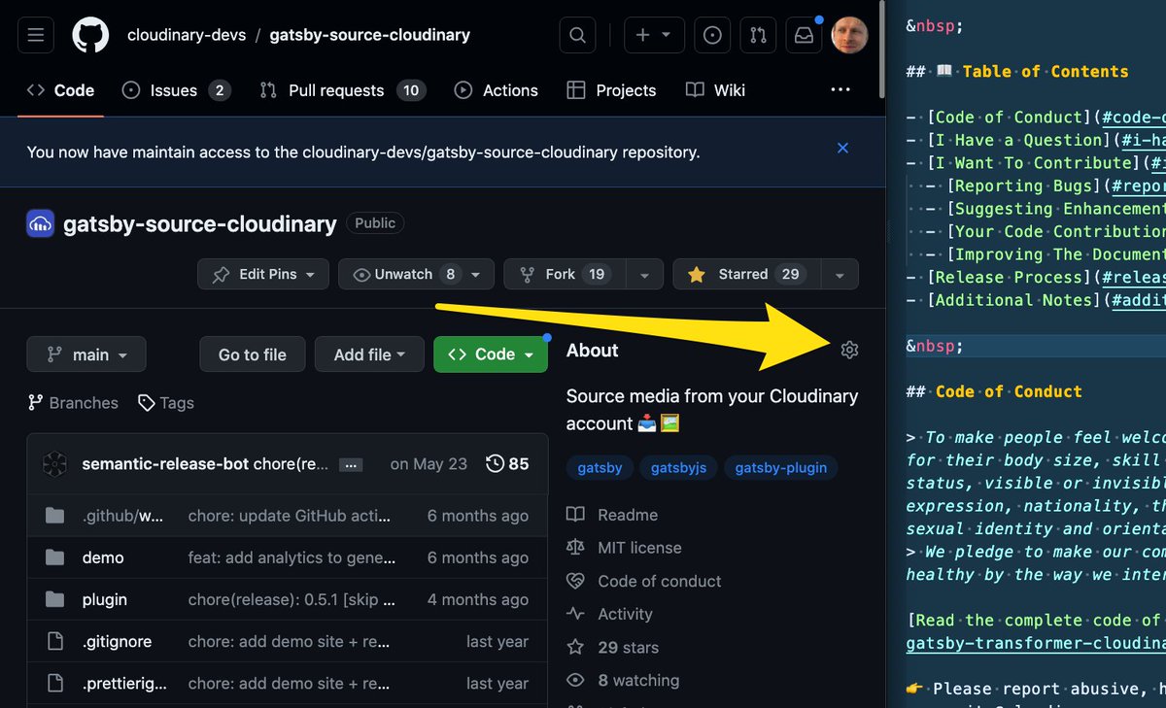Expand the star lists dropdown arrow

pos(840,275)
